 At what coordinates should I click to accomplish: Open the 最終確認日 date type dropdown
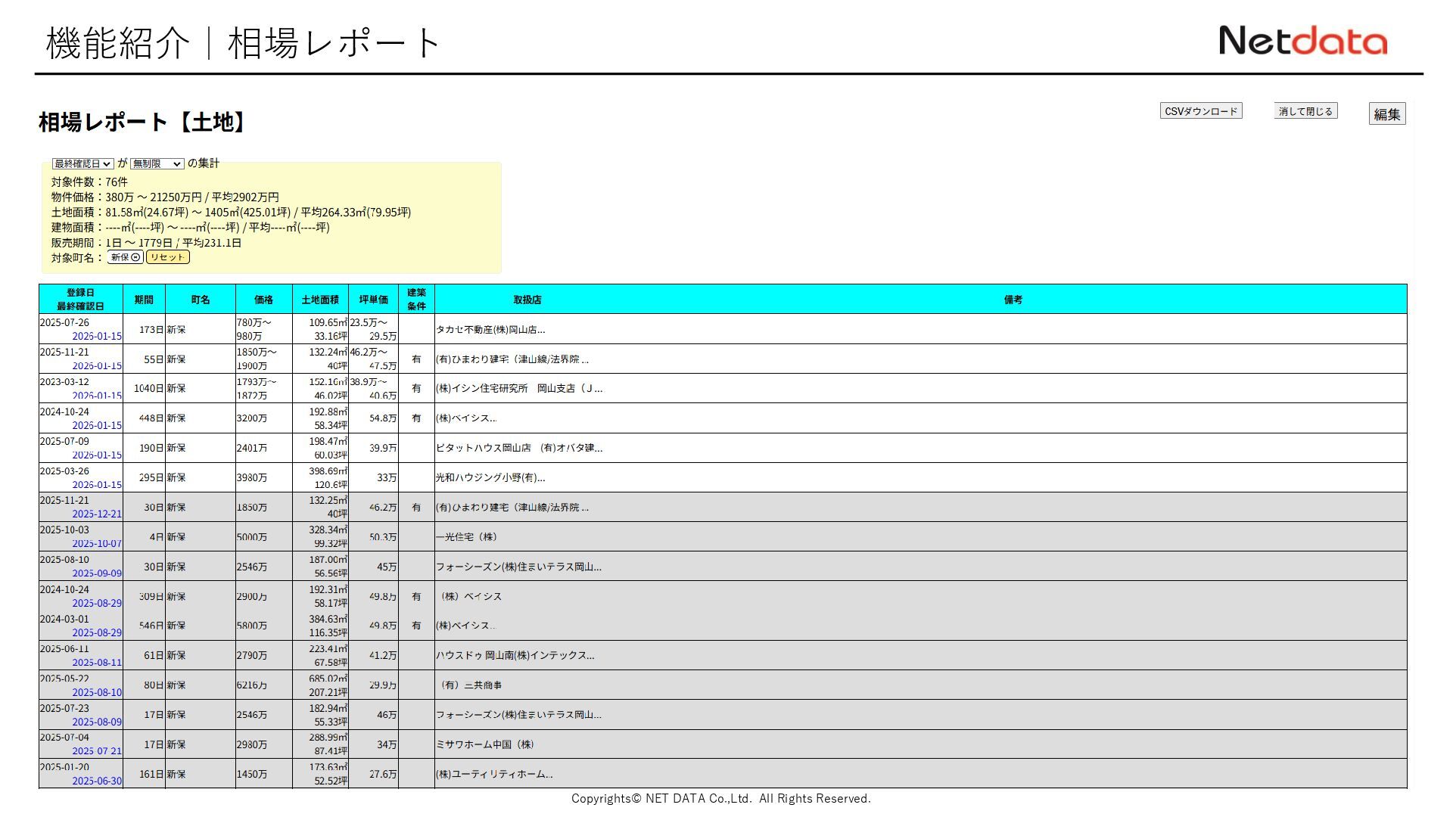click(82, 163)
